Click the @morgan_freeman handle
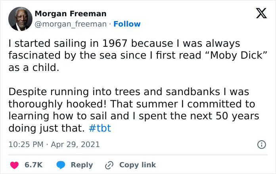276x174 pixels. coord(71,24)
